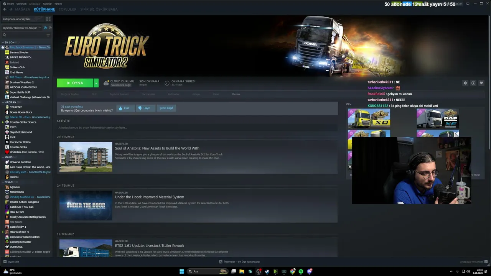The image size is (491, 276).
Task: Open Under the Hood news article
Action: tap(150, 197)
